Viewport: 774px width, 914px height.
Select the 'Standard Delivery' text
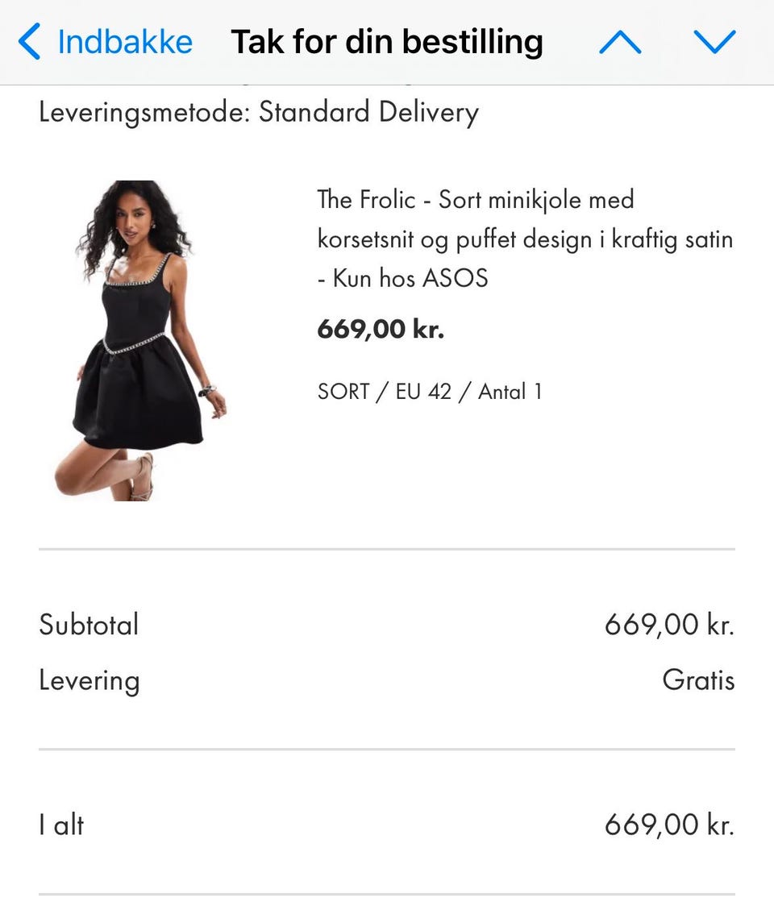368,113
